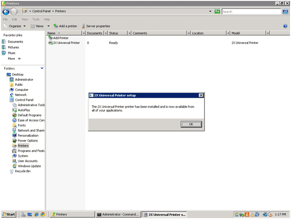Click Control Panel in the address breadcrumb
Image resolution: width=291 pixels, height=219 pixels.
[x=41, y=11]
